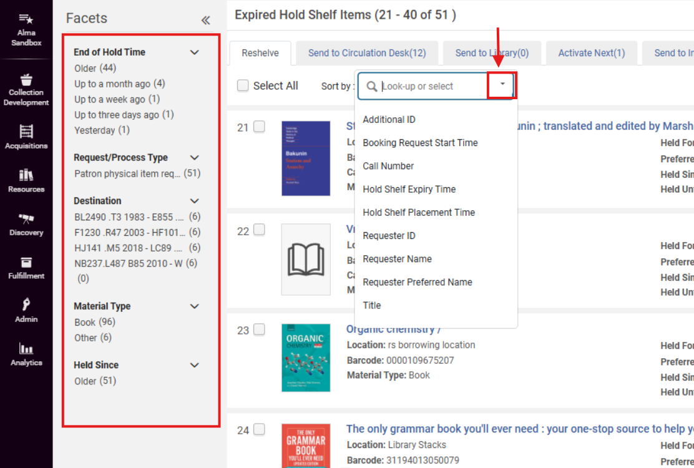Switch to the Activate Next tab
The image size is (694, 468).
[591, 53]
